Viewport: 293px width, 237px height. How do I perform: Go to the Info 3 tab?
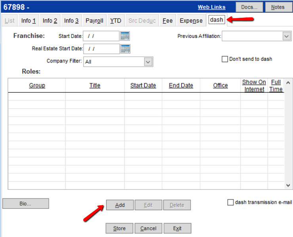(x=71, y=20)
